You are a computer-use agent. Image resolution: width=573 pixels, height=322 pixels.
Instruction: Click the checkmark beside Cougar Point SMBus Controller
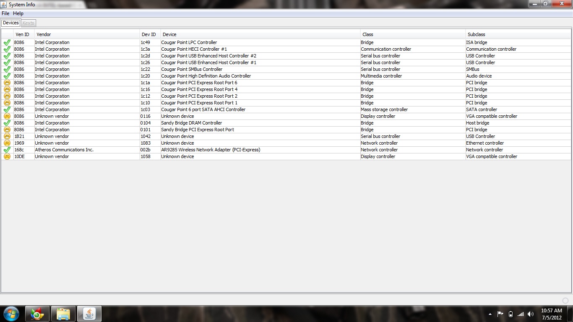click(x=7, y=69)
